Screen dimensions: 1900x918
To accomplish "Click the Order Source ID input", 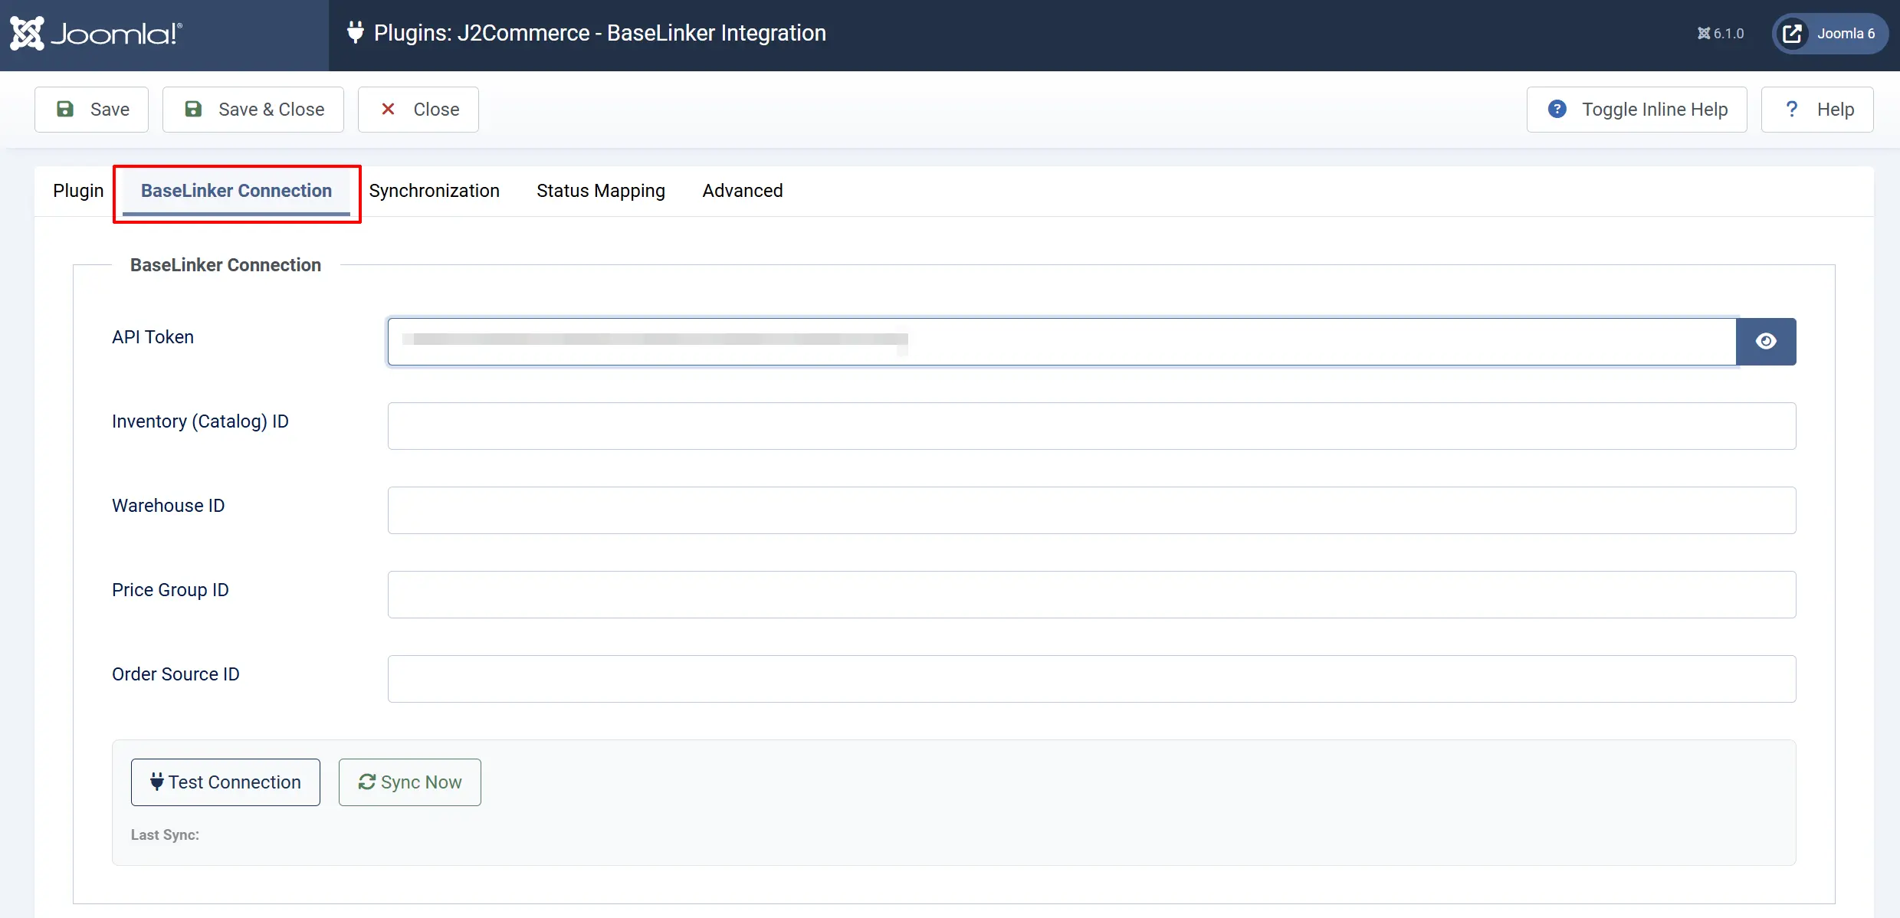I will 1091,679.
